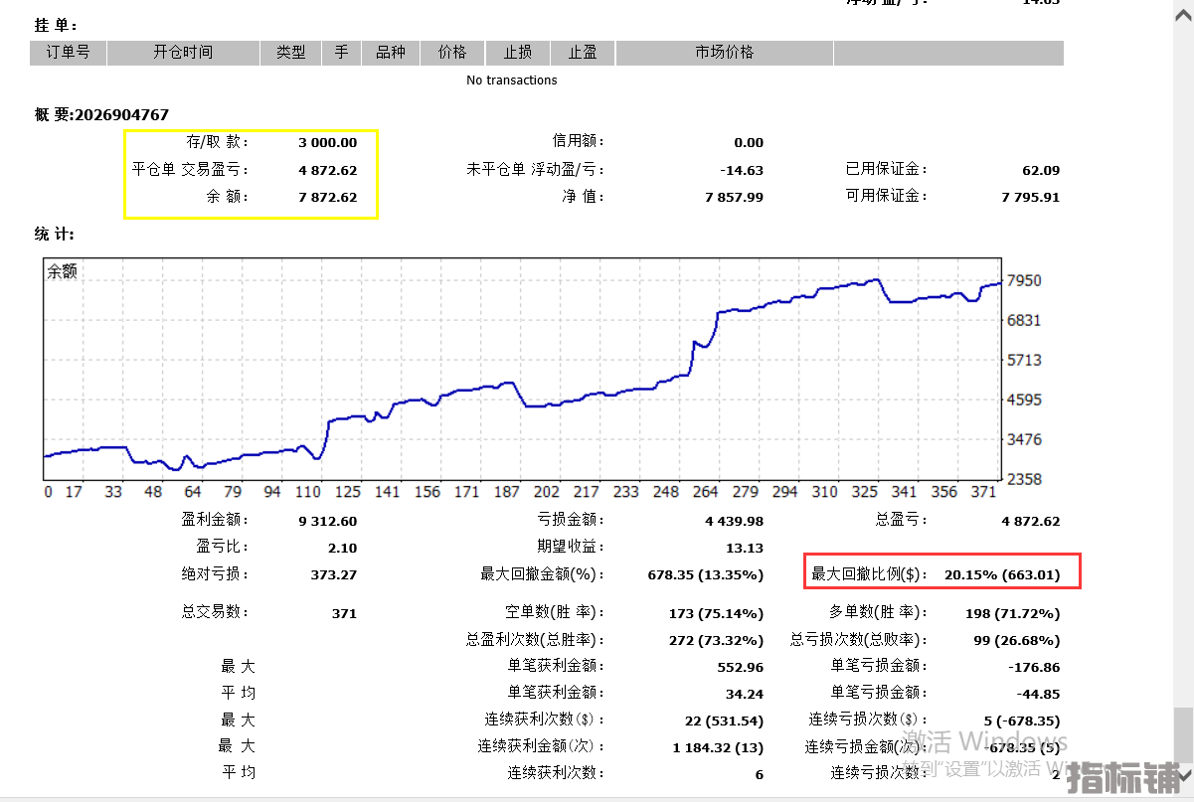Click the 绝对亏损 label

(x=217, y=573)
